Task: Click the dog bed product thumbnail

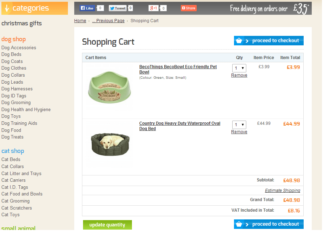Action: 109,143
